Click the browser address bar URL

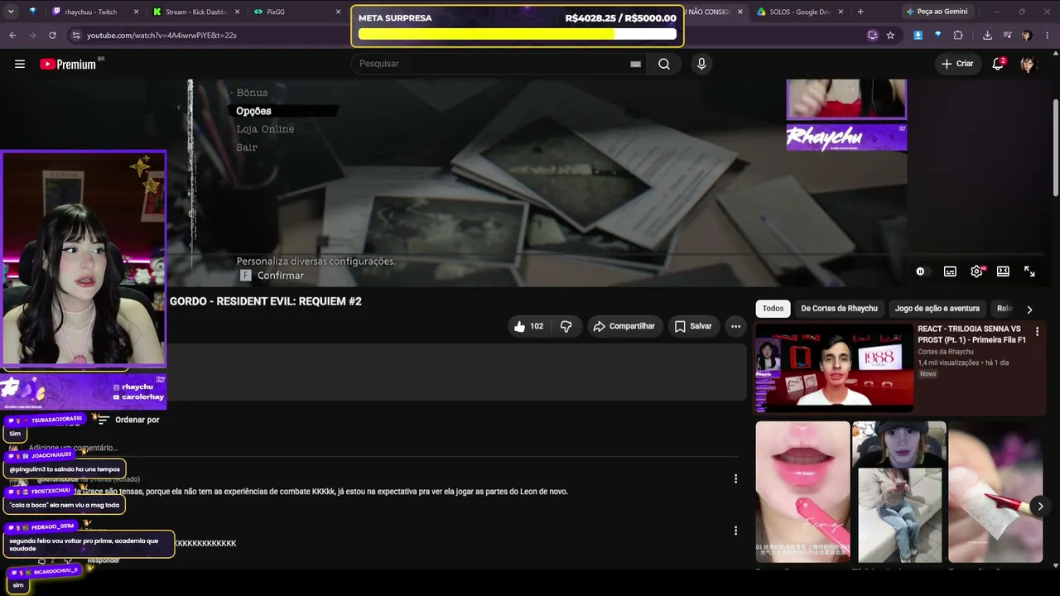161,36
